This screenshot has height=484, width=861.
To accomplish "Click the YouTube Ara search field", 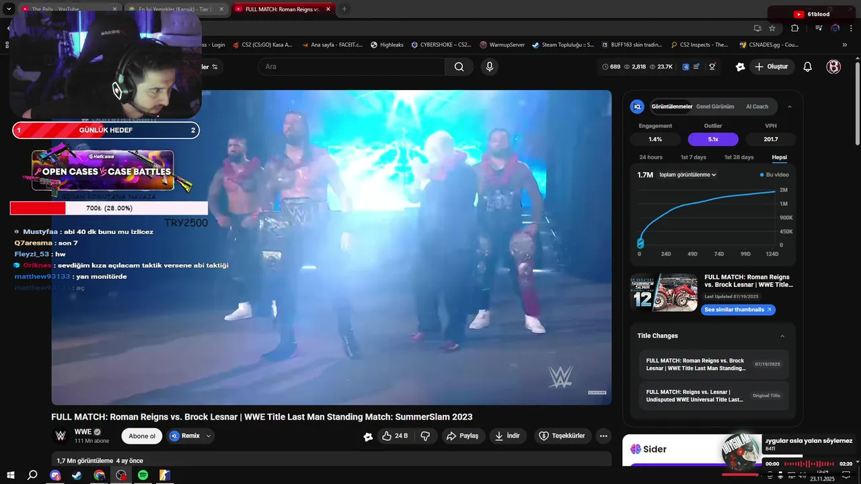I will tap(351, 67).
